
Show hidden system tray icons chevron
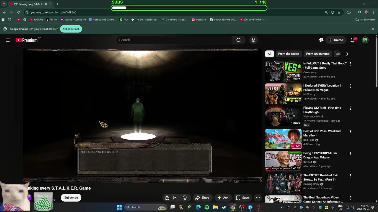282,207
